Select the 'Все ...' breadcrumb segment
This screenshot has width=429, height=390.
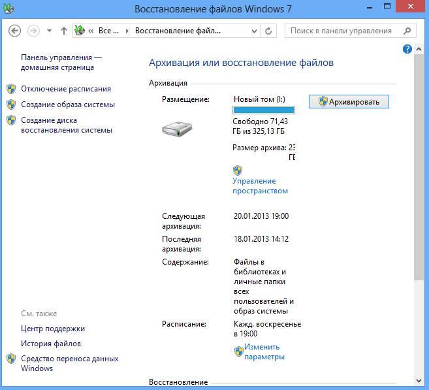108,31
